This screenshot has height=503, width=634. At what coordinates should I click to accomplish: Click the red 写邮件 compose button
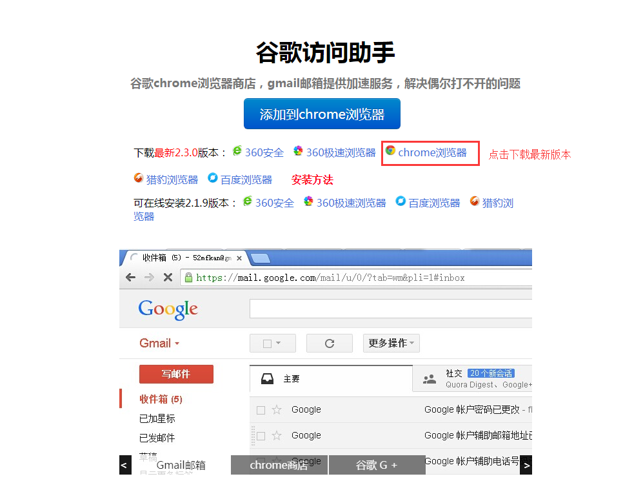tap(176, 374)
